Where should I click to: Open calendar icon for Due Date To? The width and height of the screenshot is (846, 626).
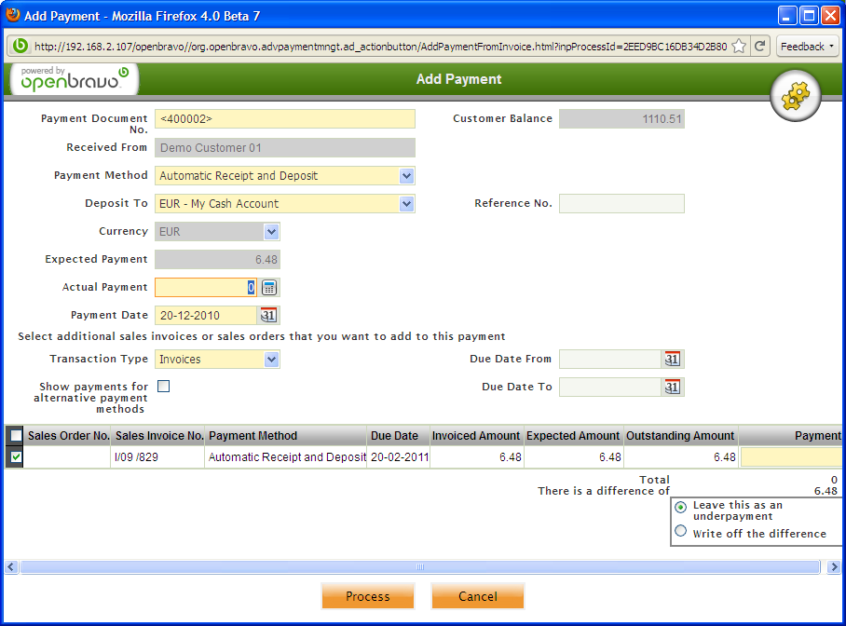click(673, 387)
